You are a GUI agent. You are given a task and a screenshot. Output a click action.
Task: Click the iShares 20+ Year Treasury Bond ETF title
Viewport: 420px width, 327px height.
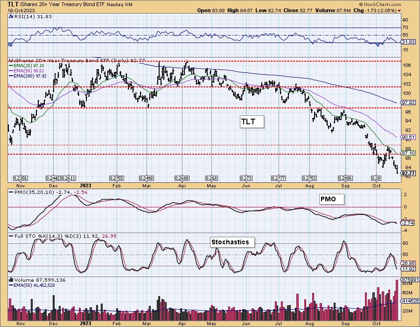(x=63, y=5)
